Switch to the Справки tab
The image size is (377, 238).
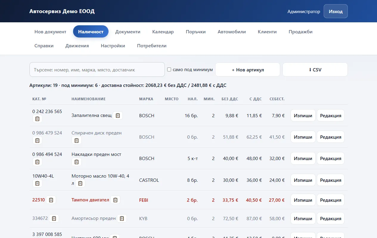pos(44,46)
